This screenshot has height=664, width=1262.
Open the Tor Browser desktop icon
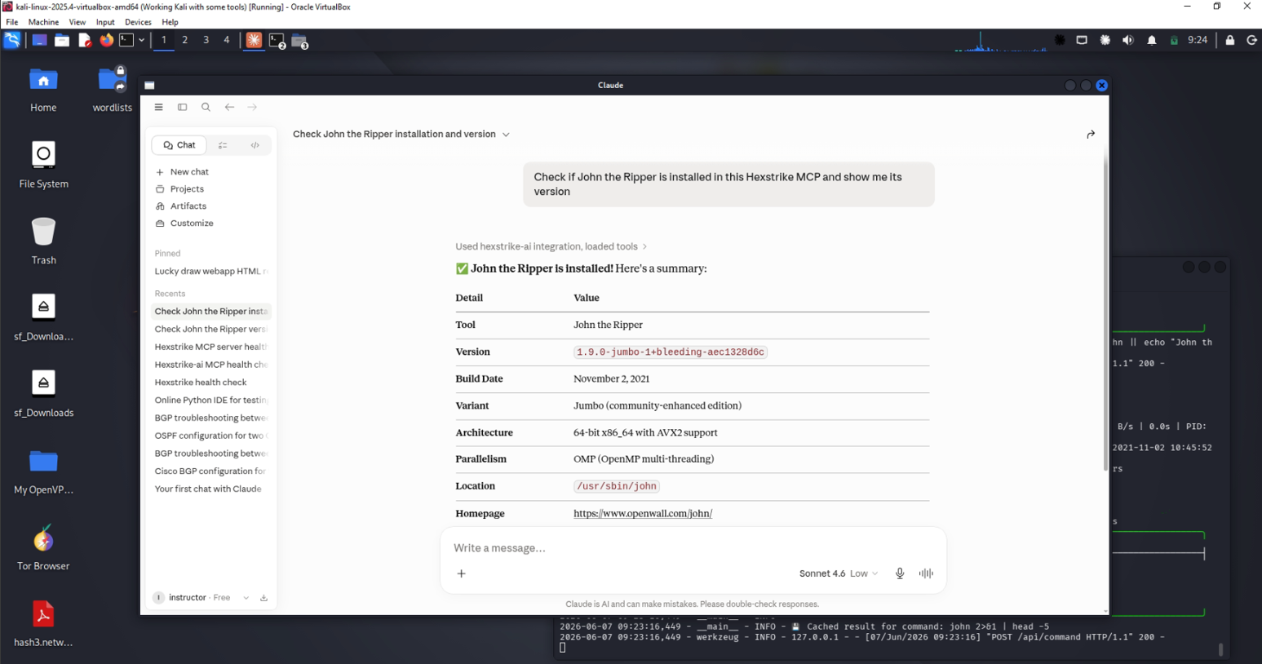pos(43,548)
